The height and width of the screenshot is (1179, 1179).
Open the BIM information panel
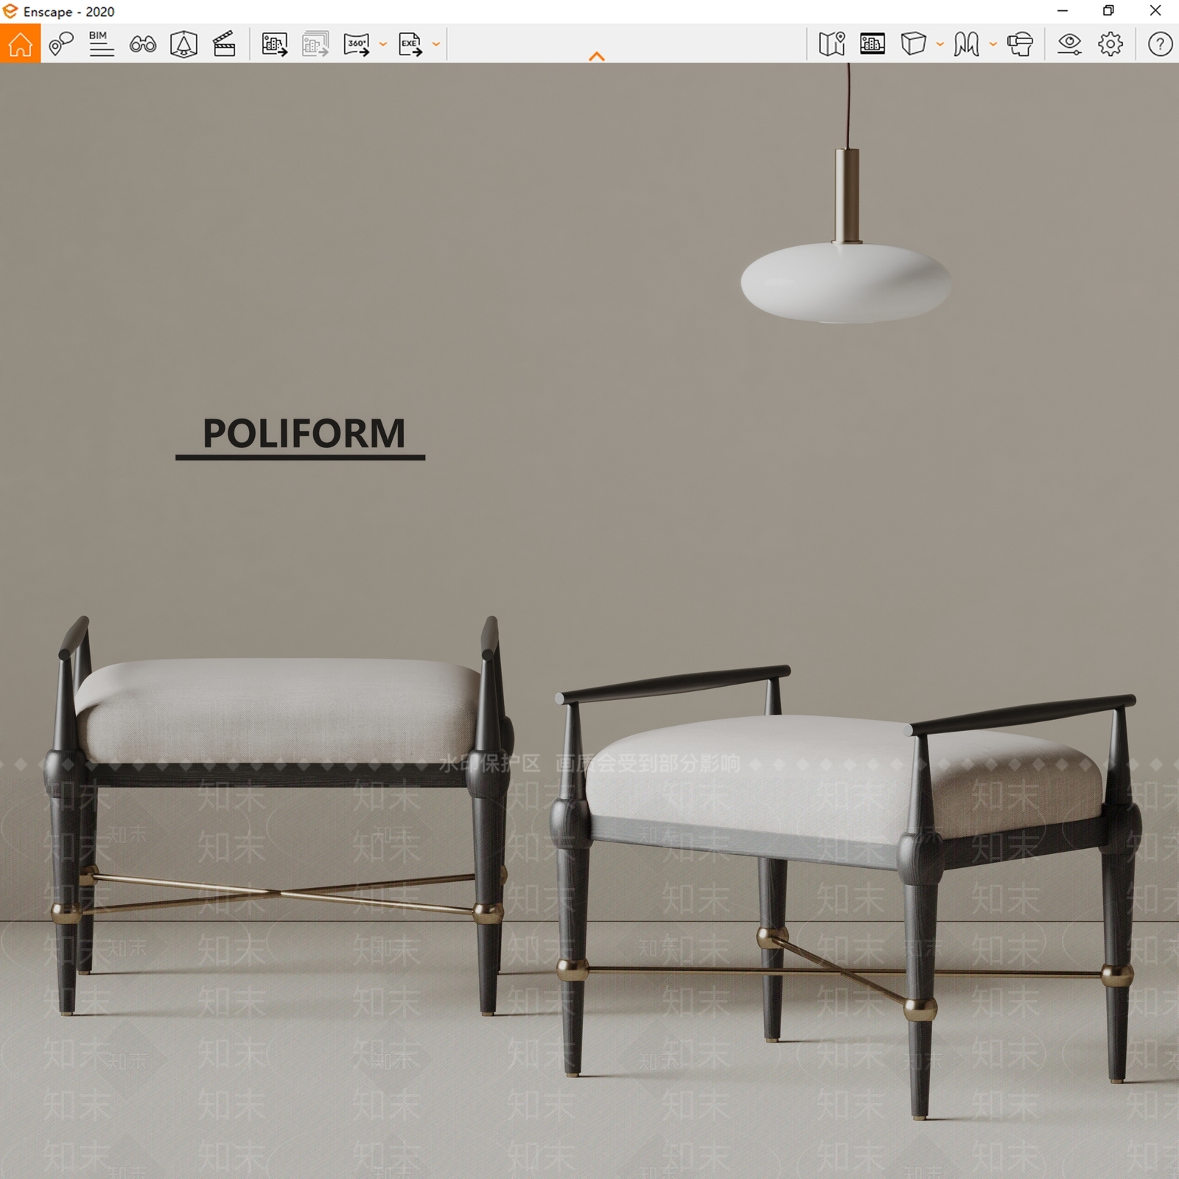point(101,44)
